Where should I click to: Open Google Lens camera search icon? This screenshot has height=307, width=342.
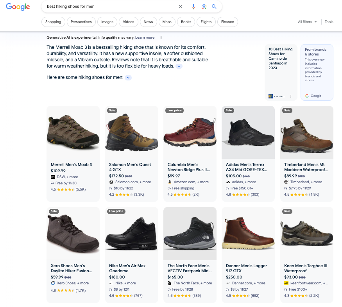pyautogui.click(x=204, y=7)
